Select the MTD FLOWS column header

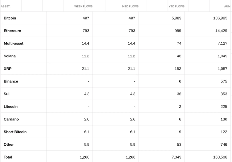point(130,6)
